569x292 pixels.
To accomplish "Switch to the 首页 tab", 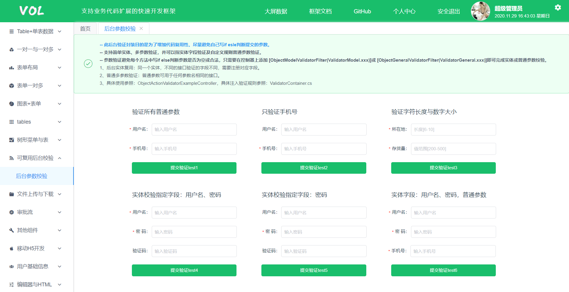I will coord(85,29).
